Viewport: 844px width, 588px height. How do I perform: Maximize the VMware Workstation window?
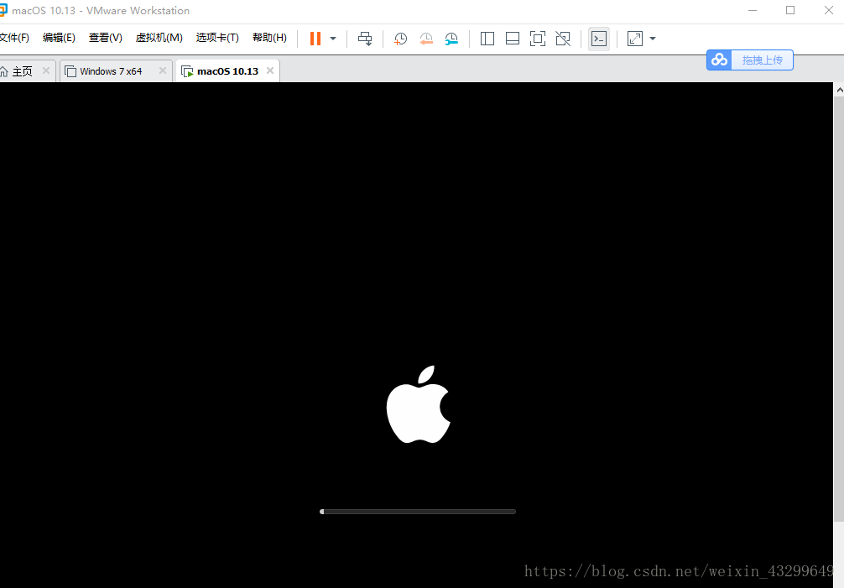(790, 10)
